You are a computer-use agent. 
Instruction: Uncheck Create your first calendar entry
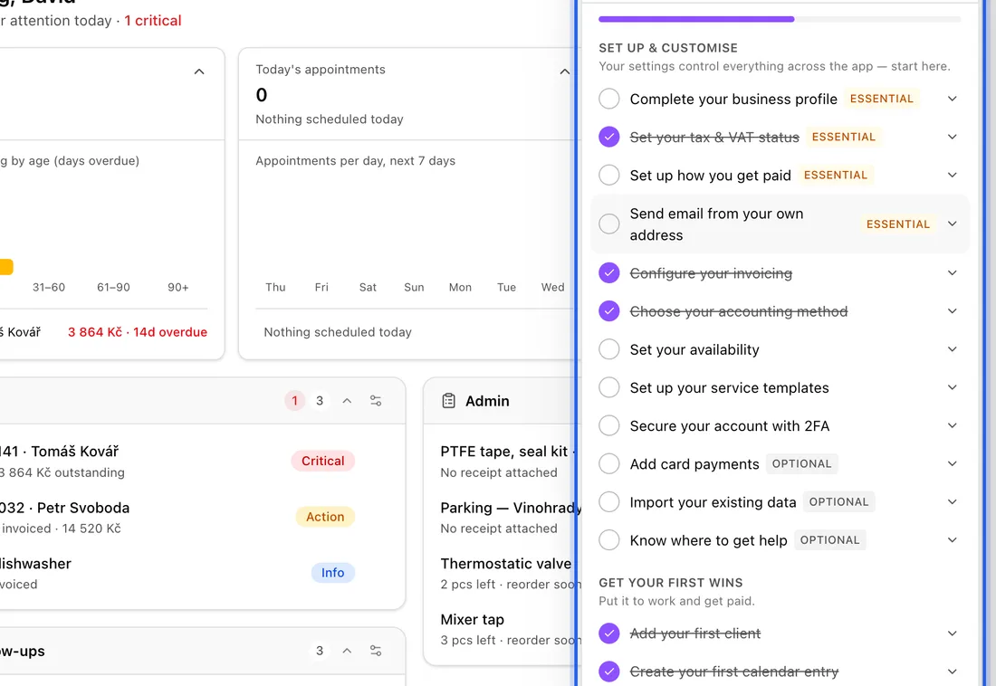click(x=609, y=672)
